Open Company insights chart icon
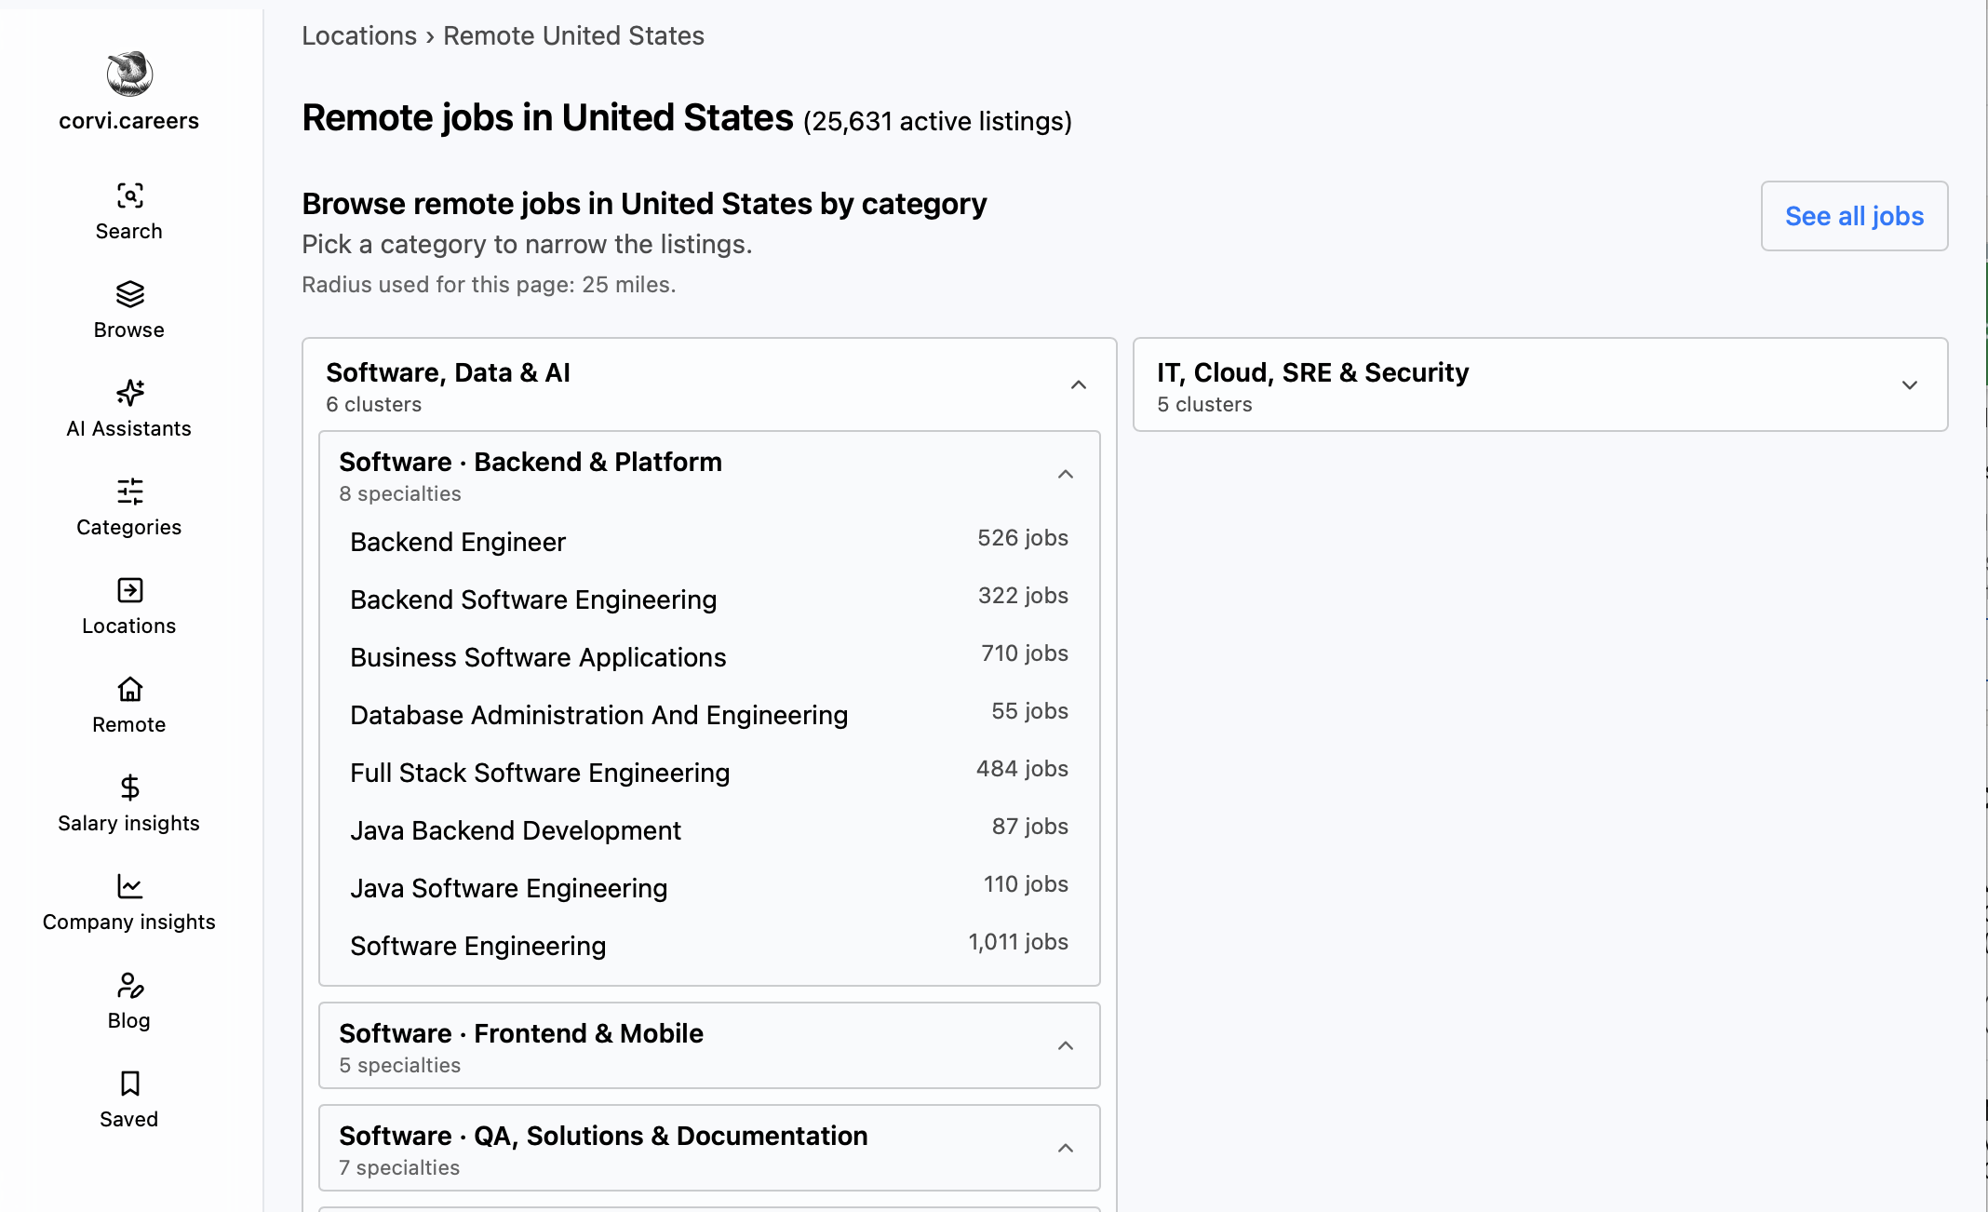Viewport: 1988px width, 1212px height. coord(129,886)
